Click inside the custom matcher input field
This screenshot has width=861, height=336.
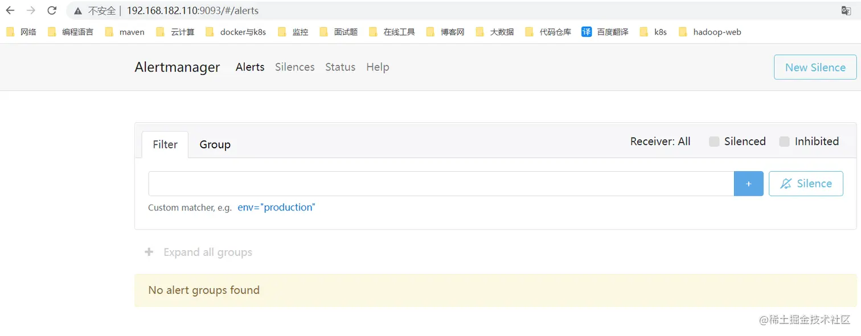[x=438, y=183]
